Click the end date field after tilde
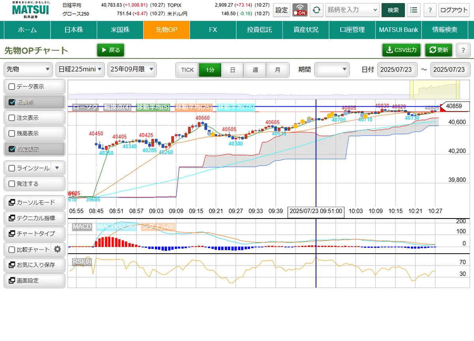Image resolution: width=474 pixels, height=341 pixels. [x=450, y=70]
